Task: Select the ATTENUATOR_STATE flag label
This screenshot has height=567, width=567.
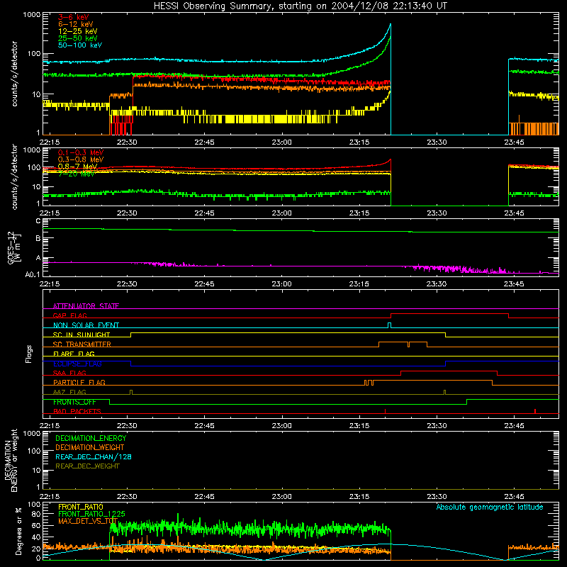Action: coord(86,306)
